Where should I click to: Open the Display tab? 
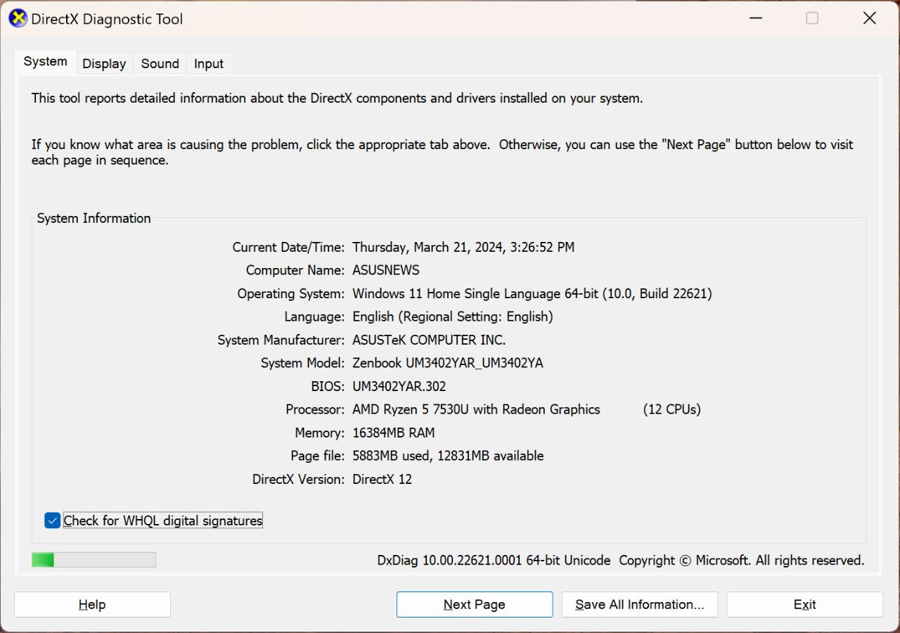click(x=104, y=63)
